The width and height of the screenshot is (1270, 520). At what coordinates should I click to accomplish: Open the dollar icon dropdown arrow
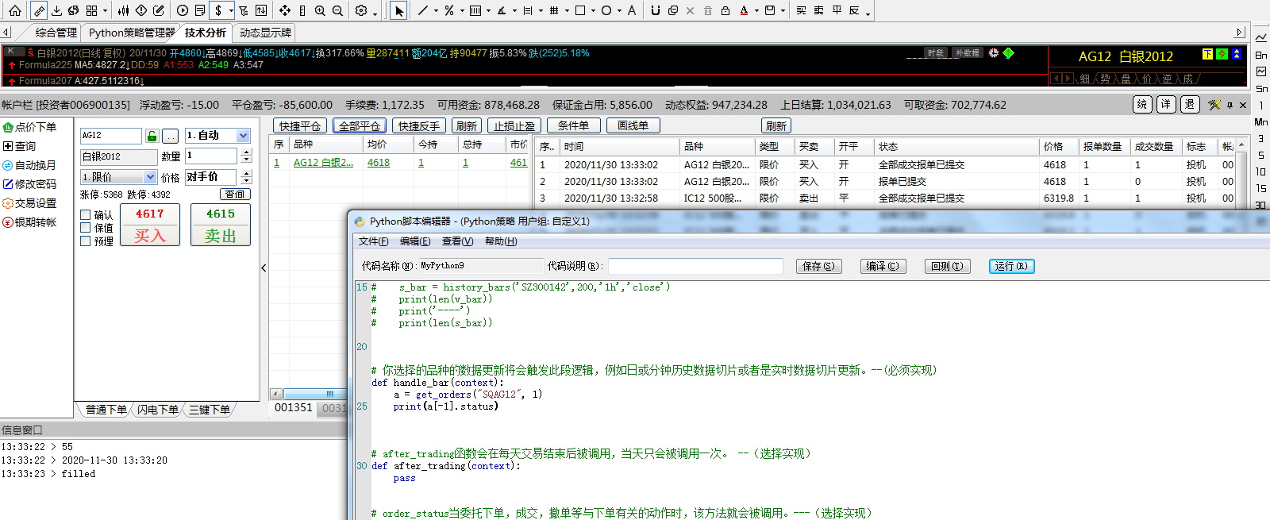point(231,11)
